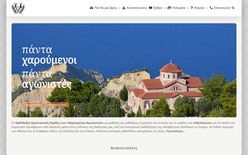Click the πάντα αγωνιστές slogan text
The width and height of the screenshot is (248, 155).
point(47,80)
